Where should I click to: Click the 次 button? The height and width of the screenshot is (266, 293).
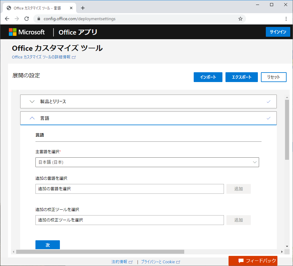click(48, 245)
